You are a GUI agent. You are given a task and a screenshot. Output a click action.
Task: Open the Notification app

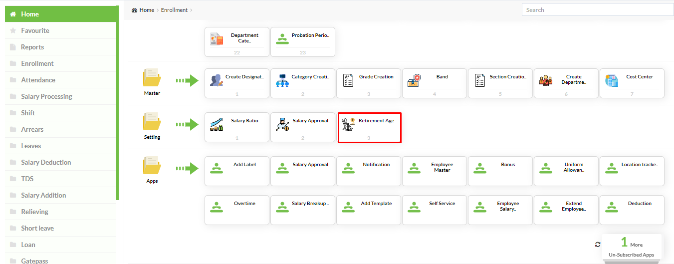click(369, 171)
